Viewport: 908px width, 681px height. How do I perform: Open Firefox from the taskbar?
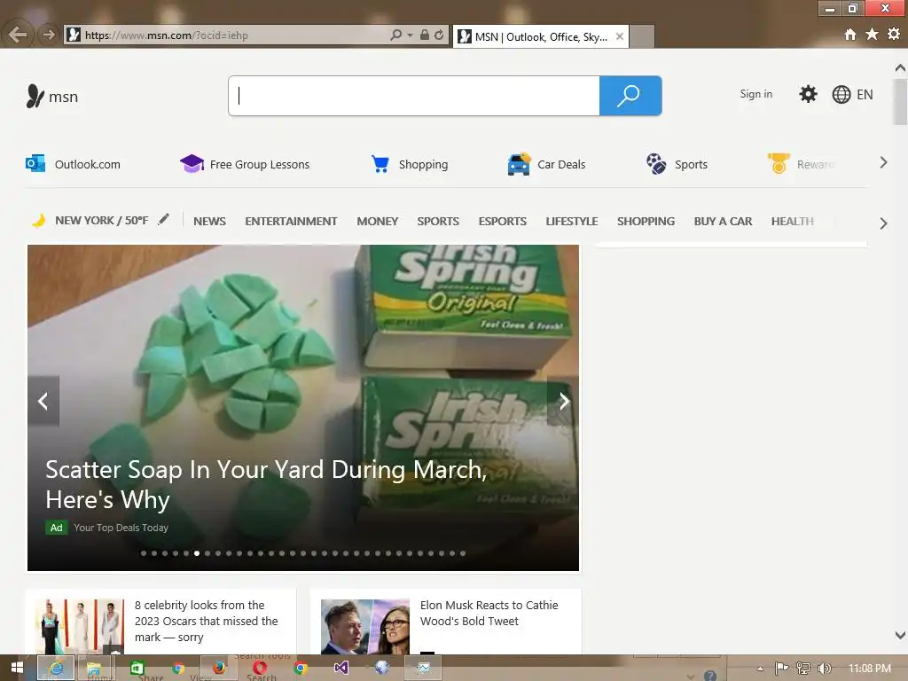click(219, 669)
